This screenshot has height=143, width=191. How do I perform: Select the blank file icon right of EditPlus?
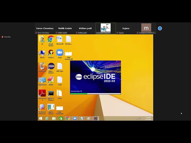[x=60, y=81]
